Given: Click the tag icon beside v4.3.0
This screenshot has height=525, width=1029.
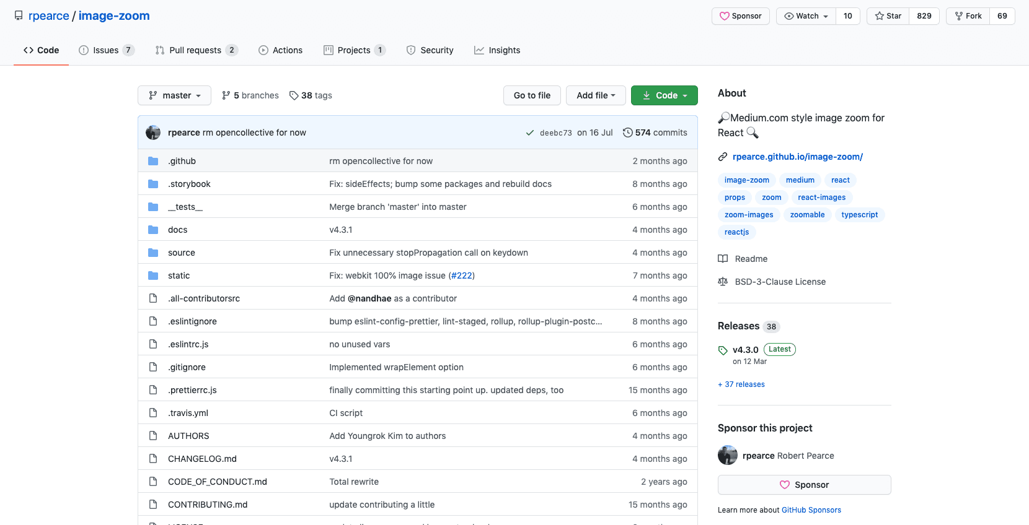Looking at the screenshot, I should click(x=723, y=350).
